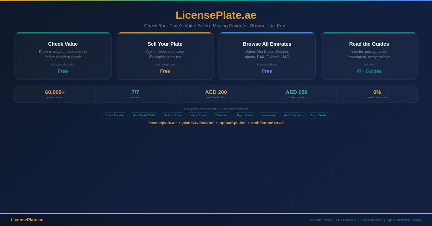Click the LicensePlate.ae footer logo
Image resolution: width=432 pixels, height=226 pixels.
[27, 220]
